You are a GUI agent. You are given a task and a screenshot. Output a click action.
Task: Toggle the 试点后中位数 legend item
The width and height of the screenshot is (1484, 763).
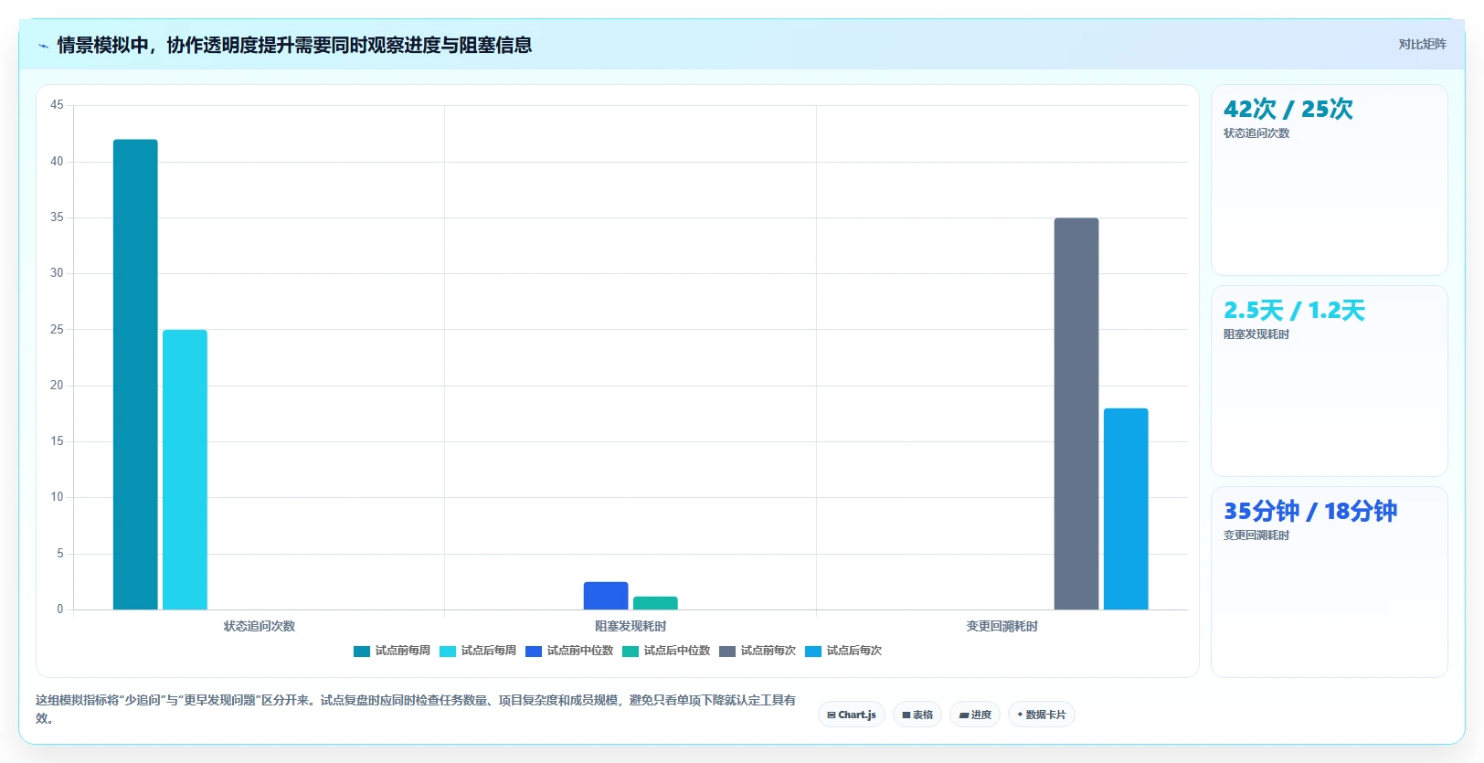(x=666, y=651)
